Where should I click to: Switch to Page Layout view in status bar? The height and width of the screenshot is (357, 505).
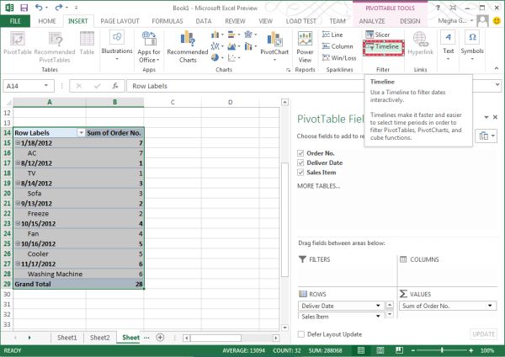tap(380, 350)
